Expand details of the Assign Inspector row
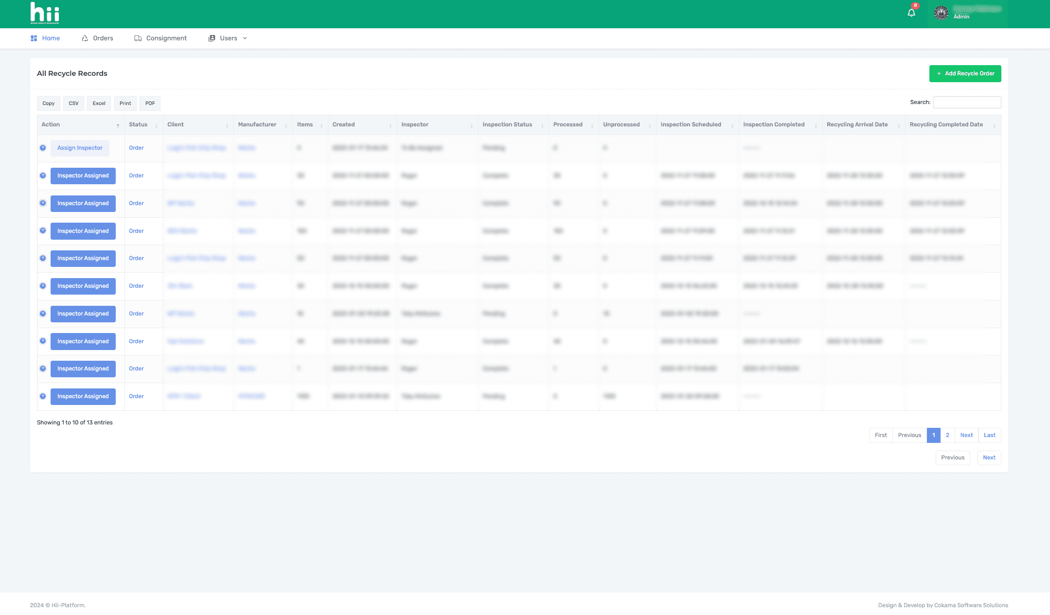Screen dimensions: 1050x615 (x=43, y=148)
